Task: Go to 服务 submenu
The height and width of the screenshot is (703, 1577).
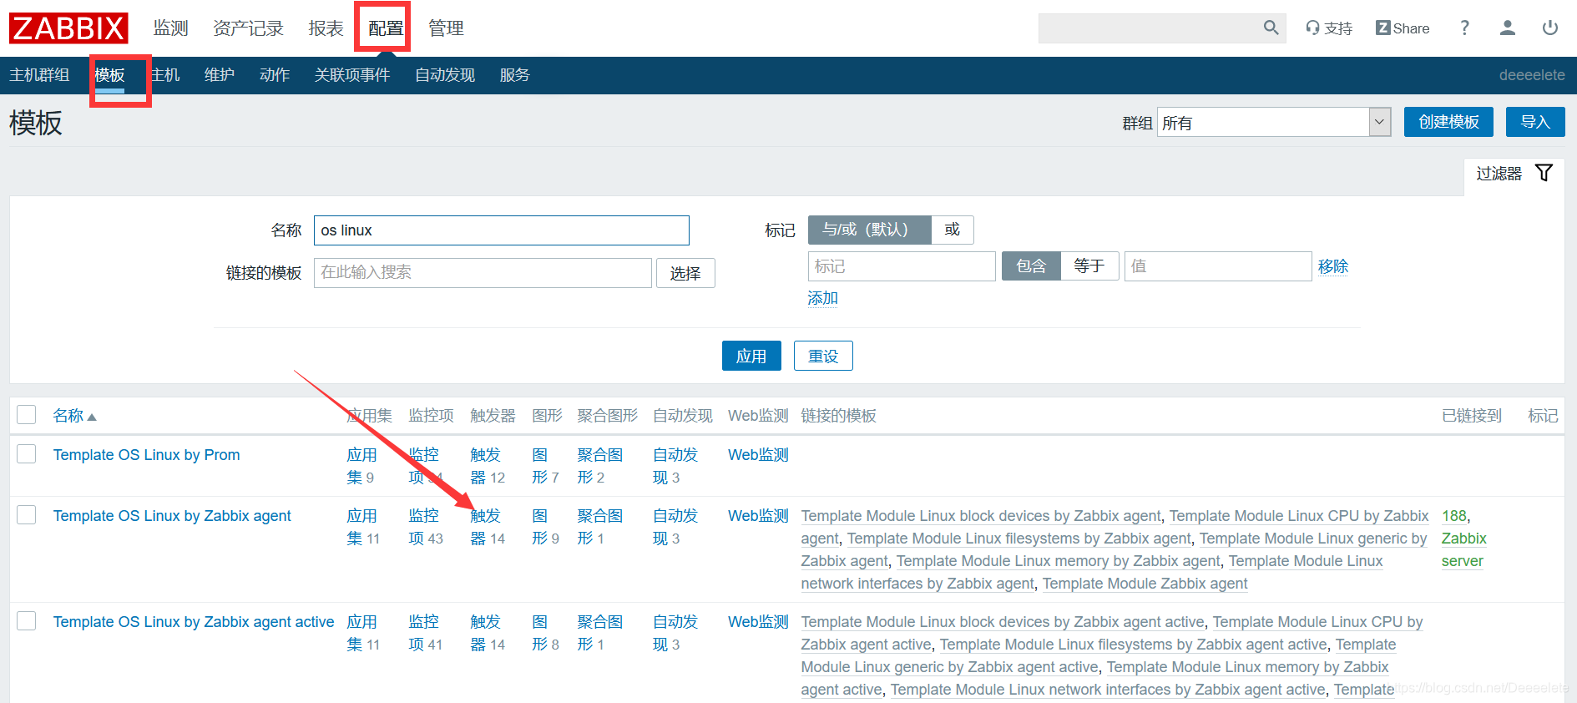Action: tap(515, 75)
